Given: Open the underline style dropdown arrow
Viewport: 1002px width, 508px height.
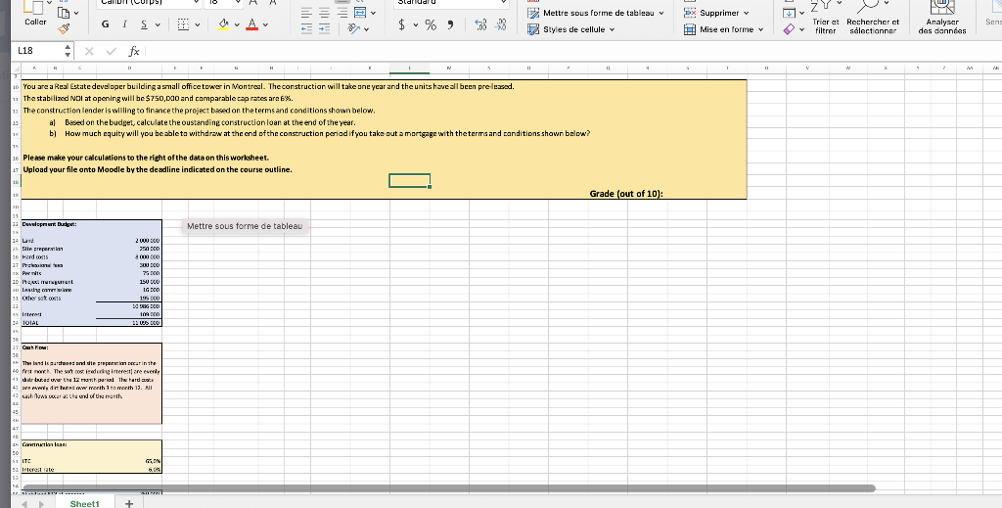Looking at the screenshot, I should [x=158, y=24].
